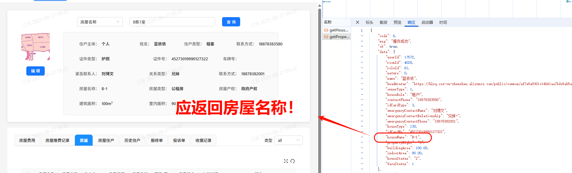The height and width of the screenshot is (173, 572).
Task: Click the blue 编辑 button
Action: [x=36, y=71]
